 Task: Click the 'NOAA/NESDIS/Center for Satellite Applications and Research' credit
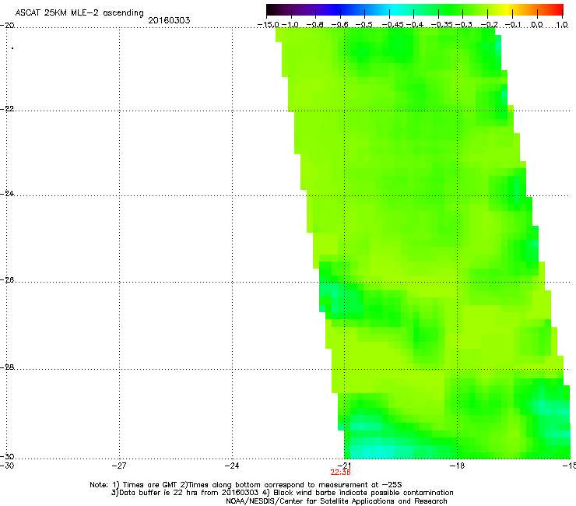coord(336,501)
